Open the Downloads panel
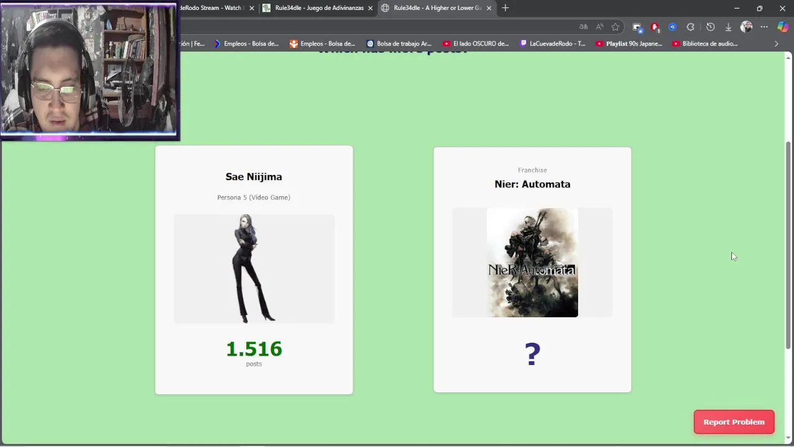The image size is (794, 447). click(x=728, y=27)
